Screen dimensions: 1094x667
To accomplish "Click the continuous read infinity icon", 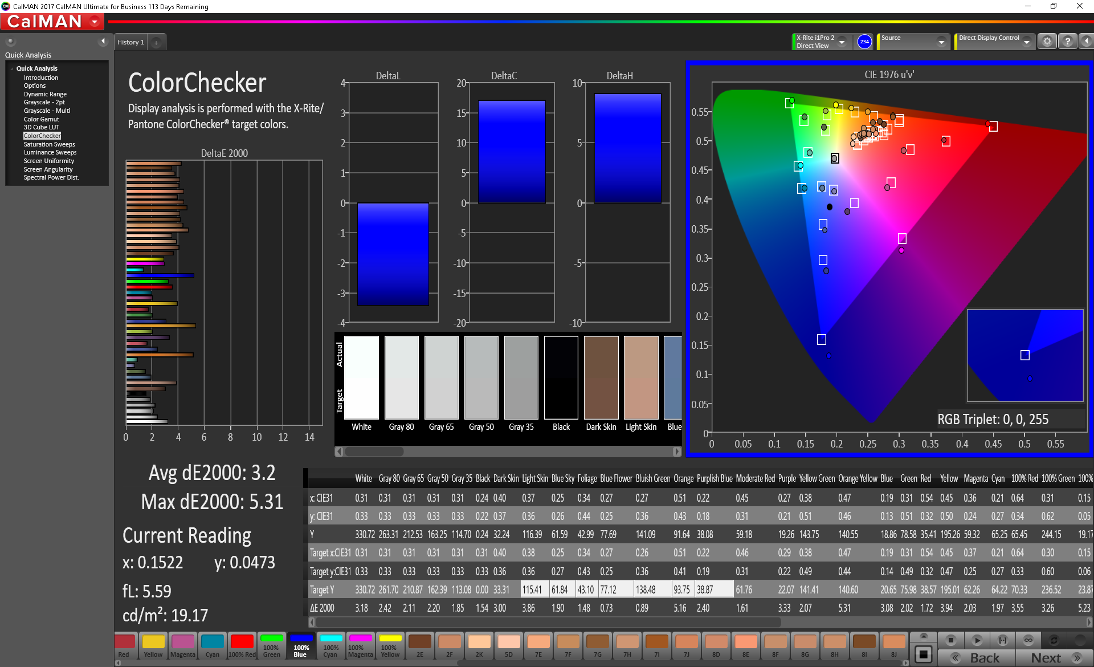I will coord(1028,640).
